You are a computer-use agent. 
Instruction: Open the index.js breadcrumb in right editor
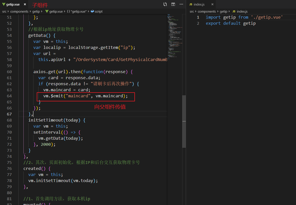(242, 11)
